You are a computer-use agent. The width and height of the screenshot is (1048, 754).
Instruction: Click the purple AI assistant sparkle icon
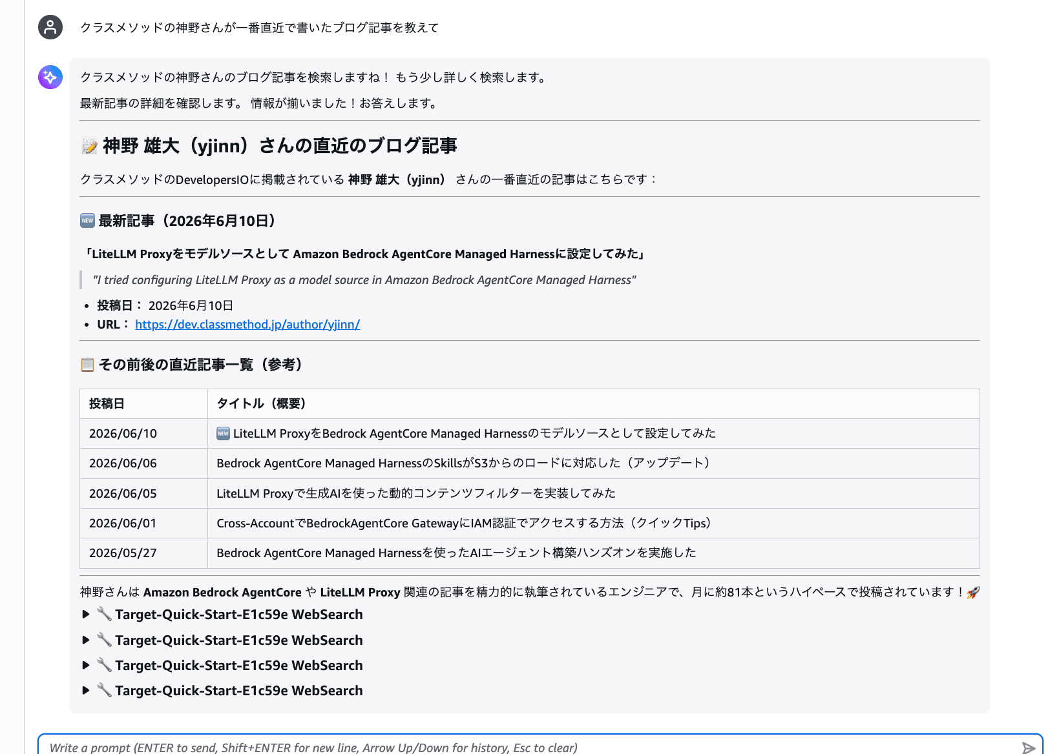(50, 77)
